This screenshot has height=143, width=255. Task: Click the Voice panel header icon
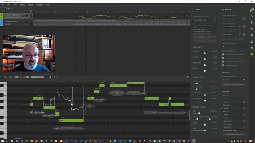(x=194, y=10)
